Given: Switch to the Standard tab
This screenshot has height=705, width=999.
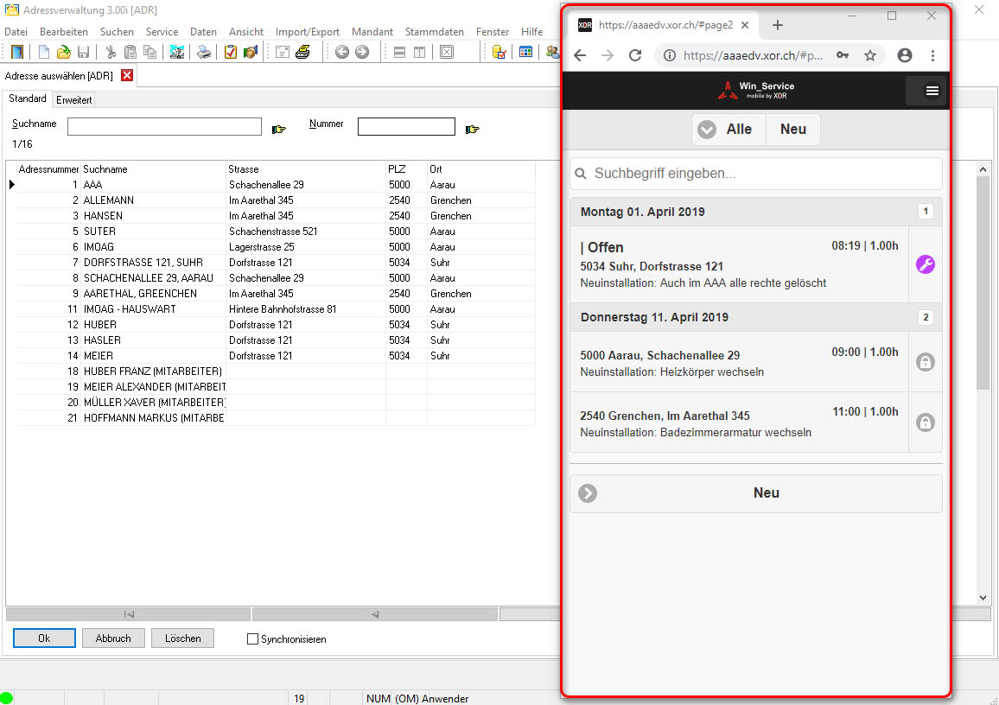Looking at the screenshot, I should click(x=28, y=98).
